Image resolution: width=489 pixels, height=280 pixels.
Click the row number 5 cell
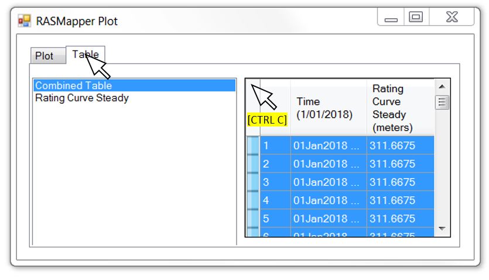275,218
